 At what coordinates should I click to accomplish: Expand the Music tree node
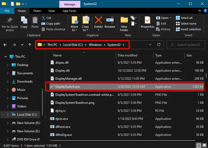7,90
